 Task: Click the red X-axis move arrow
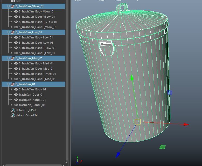tap(186, 124)
